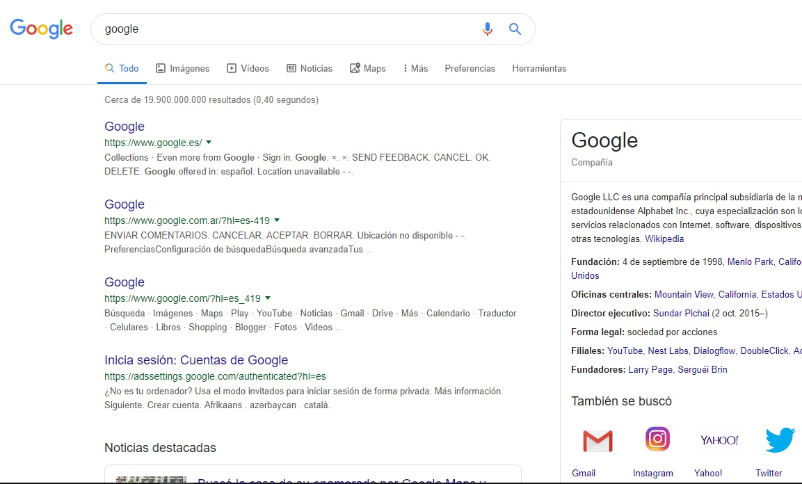Expand the arrow next to google.com.ar URL
Viewport: 802px width, 484px height.
[277, 220]
